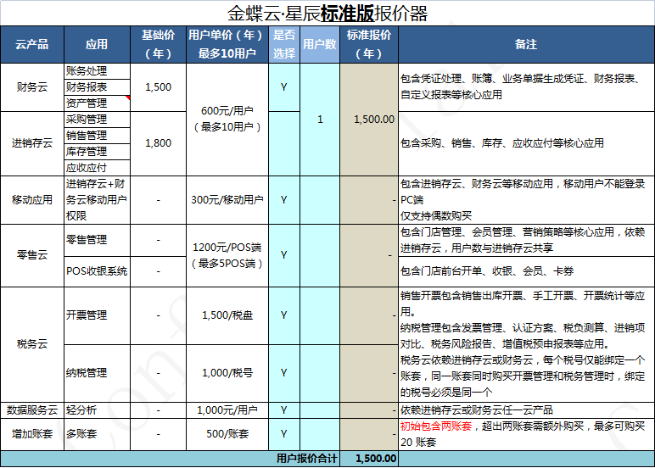Select the 移动应用 cloud product cell
The image size is (655, 468).
tap(32, 200)
